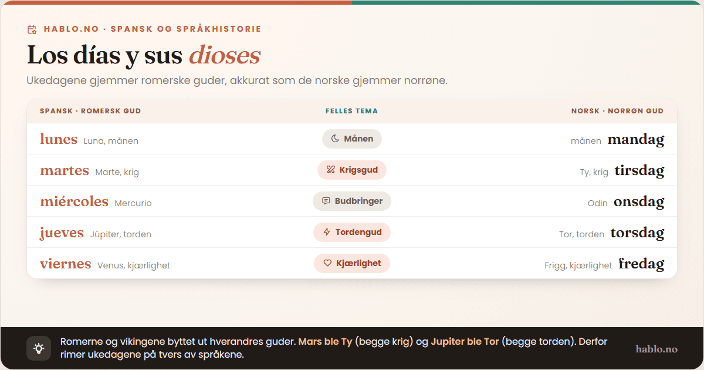
Task: Click the Norwegian word tirsdag
Action: coord(639,170)
